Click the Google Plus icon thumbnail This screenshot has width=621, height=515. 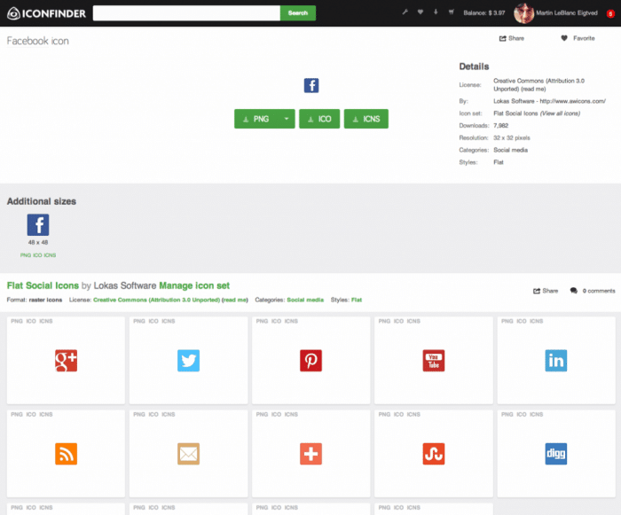(66, 360)
